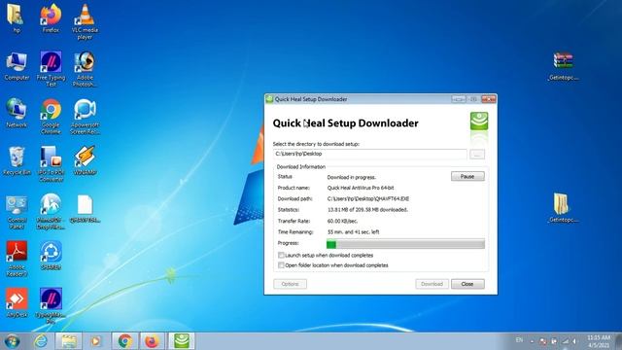Enable Launch setup when download completes
Image resolution: width=622 pixels, height=350 pixels.
(281, 255)
